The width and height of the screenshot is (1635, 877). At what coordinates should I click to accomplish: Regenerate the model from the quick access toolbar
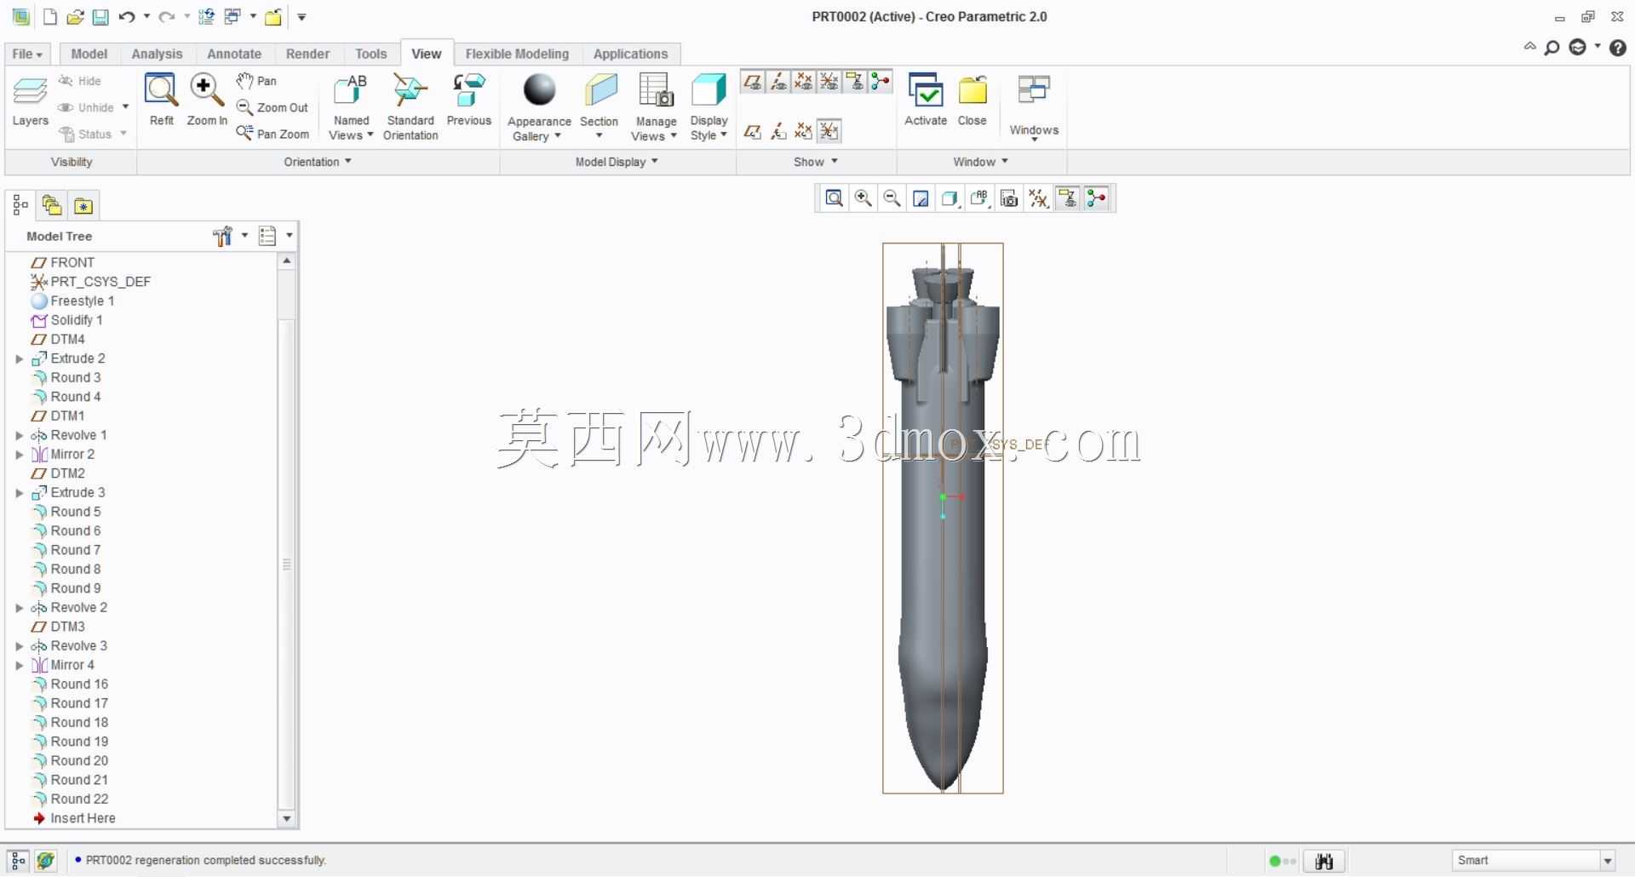point(206,16)
